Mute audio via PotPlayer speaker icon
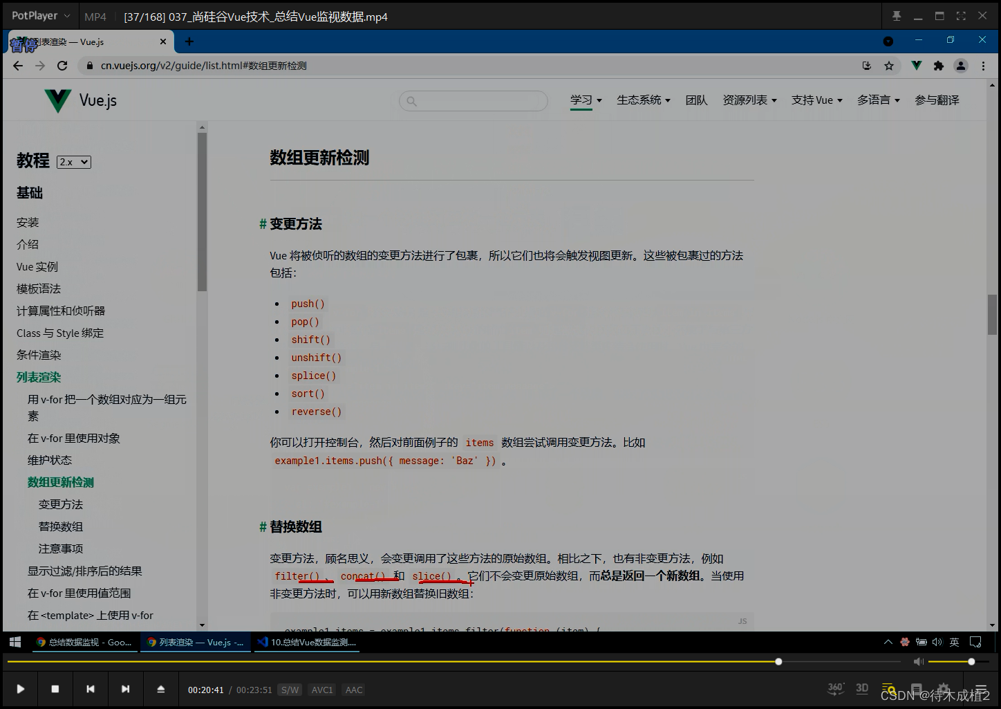Image resolution: width=1001 pixels, height=709 pixels. point(919,662)
